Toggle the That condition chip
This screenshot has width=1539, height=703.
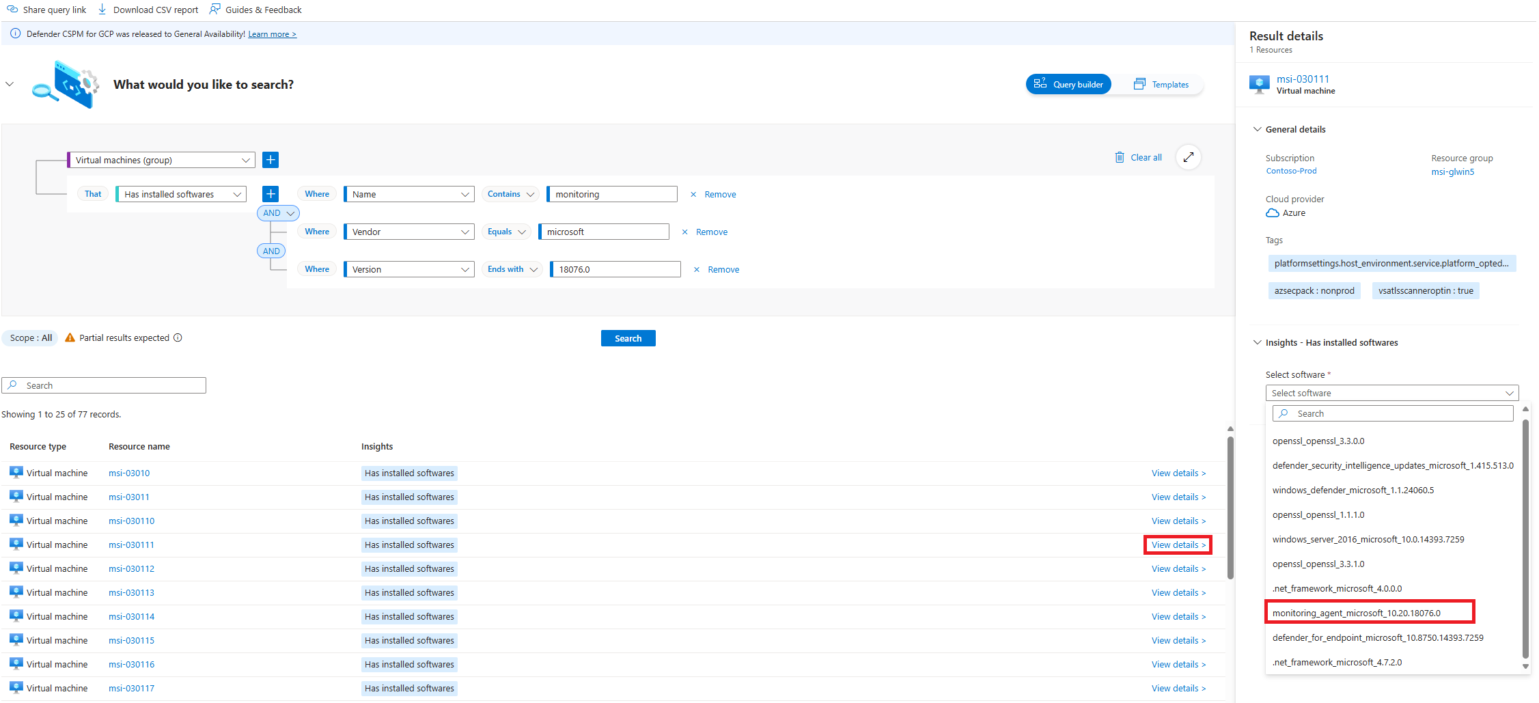(x=92, y=193)
